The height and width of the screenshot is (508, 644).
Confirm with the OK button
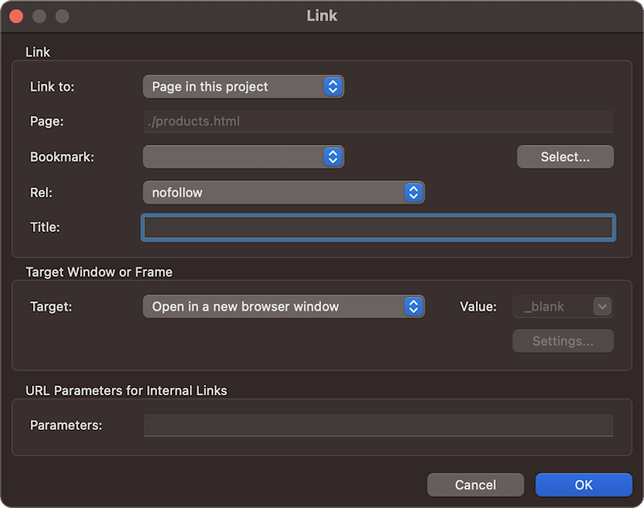[584, 485]
